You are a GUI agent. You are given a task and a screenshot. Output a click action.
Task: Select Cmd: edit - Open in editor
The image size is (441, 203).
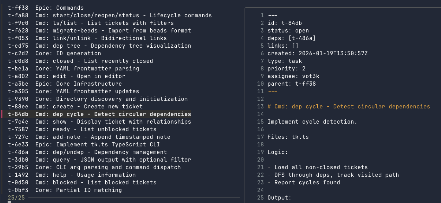(66, 76)
